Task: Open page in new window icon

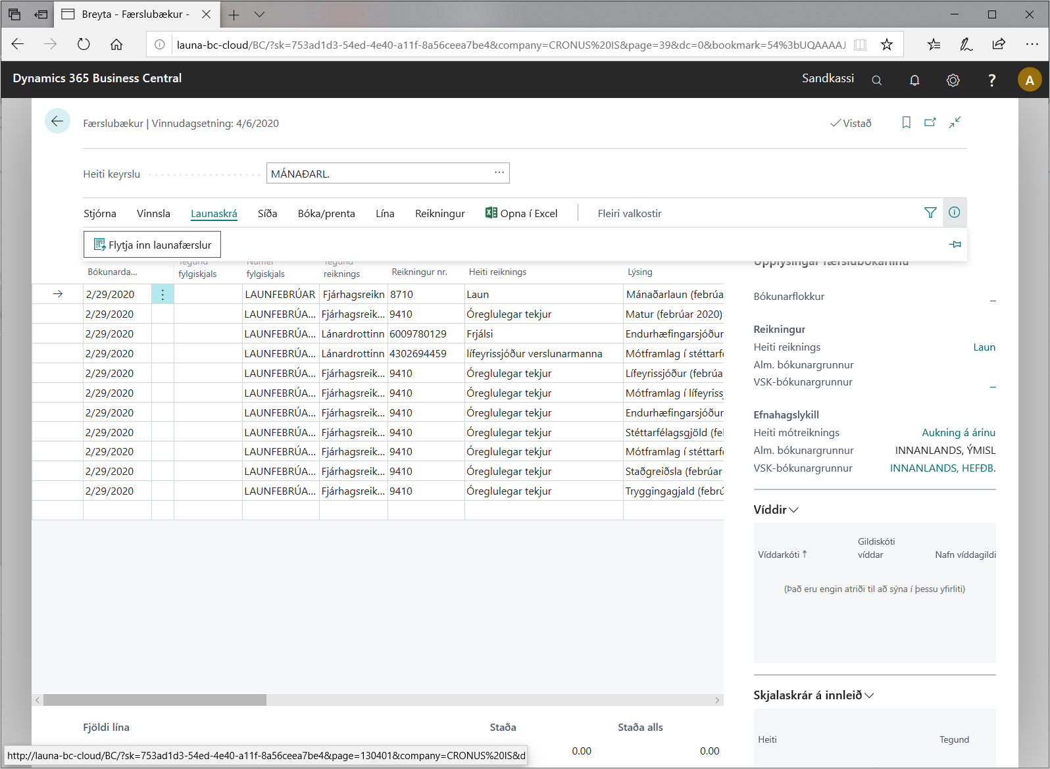Action: point(930,122)
